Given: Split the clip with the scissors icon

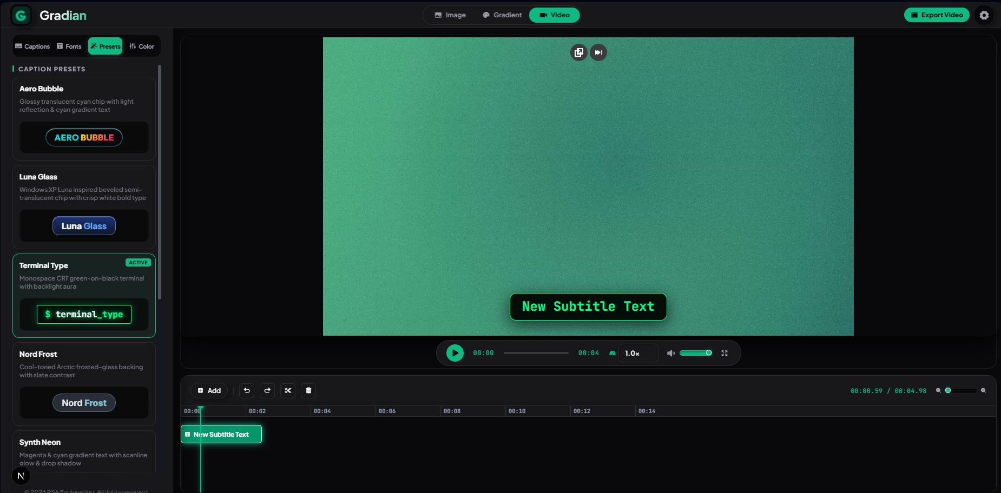Looking at the screenshot, I should (x=288, y=390).
